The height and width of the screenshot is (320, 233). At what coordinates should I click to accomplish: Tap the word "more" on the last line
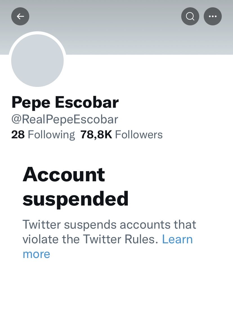click(x=36, y=254)
